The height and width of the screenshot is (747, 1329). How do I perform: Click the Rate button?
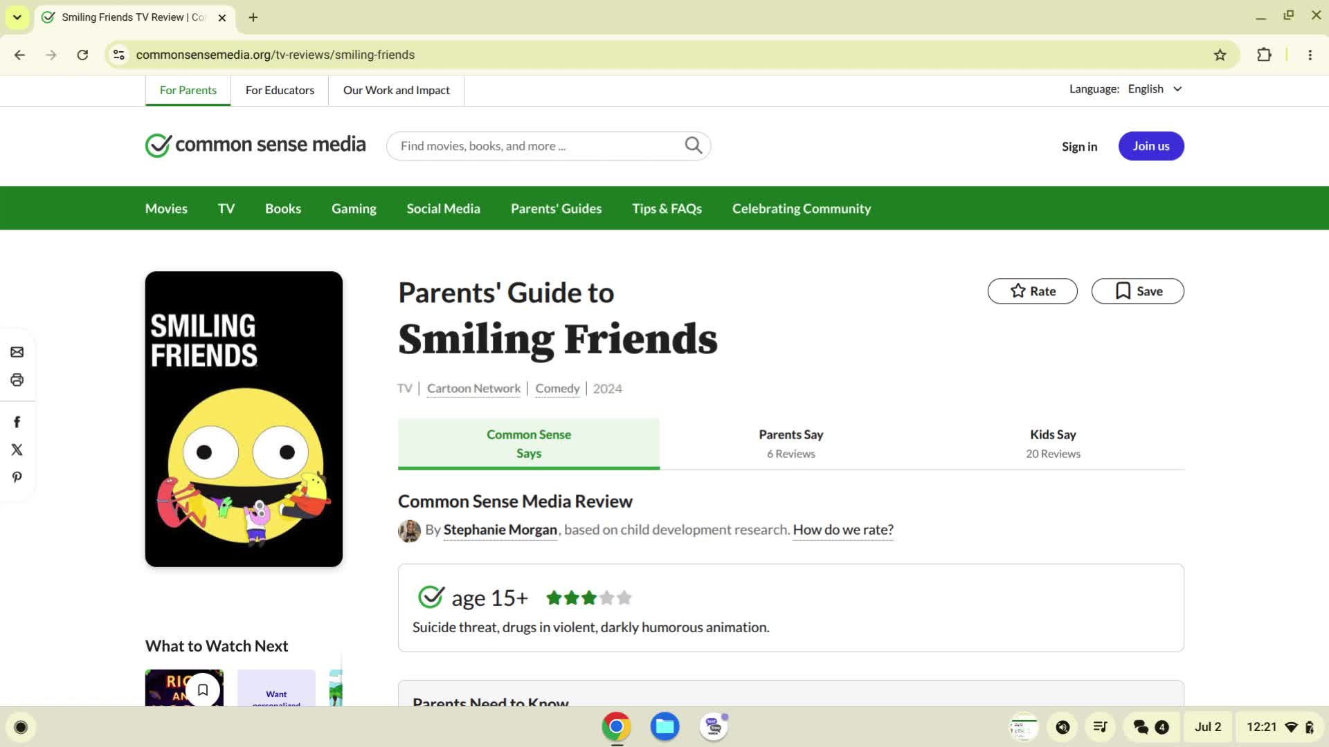pyautogui.click(x=1032, y=291)
